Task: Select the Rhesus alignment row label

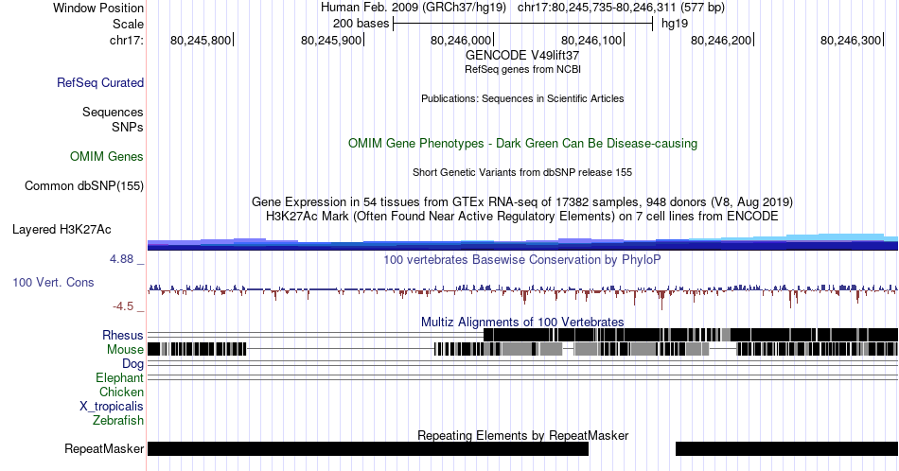Action: coord(123,335)
